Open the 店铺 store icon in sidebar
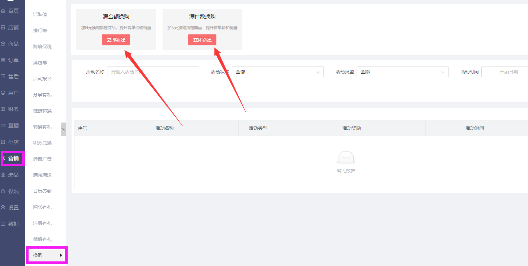The width and height of the screenshot is (528, 266). [x=3, y=28]
